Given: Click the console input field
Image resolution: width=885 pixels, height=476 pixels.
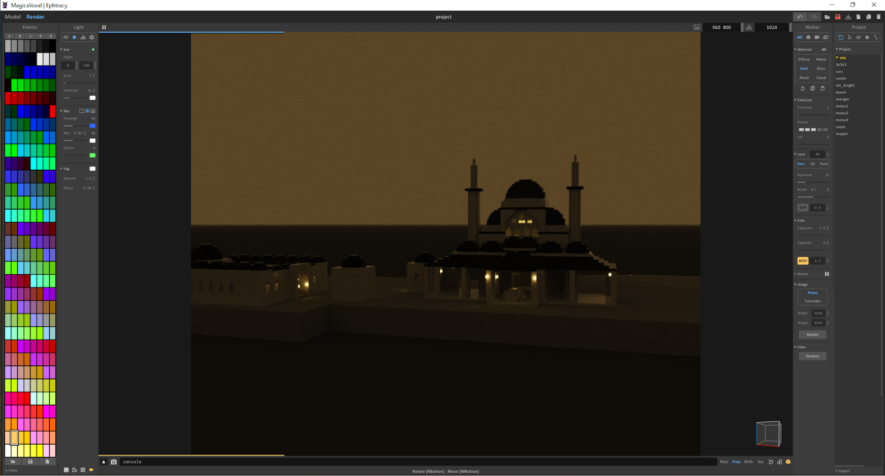Looking at the screenshot, I should point(418,462).
